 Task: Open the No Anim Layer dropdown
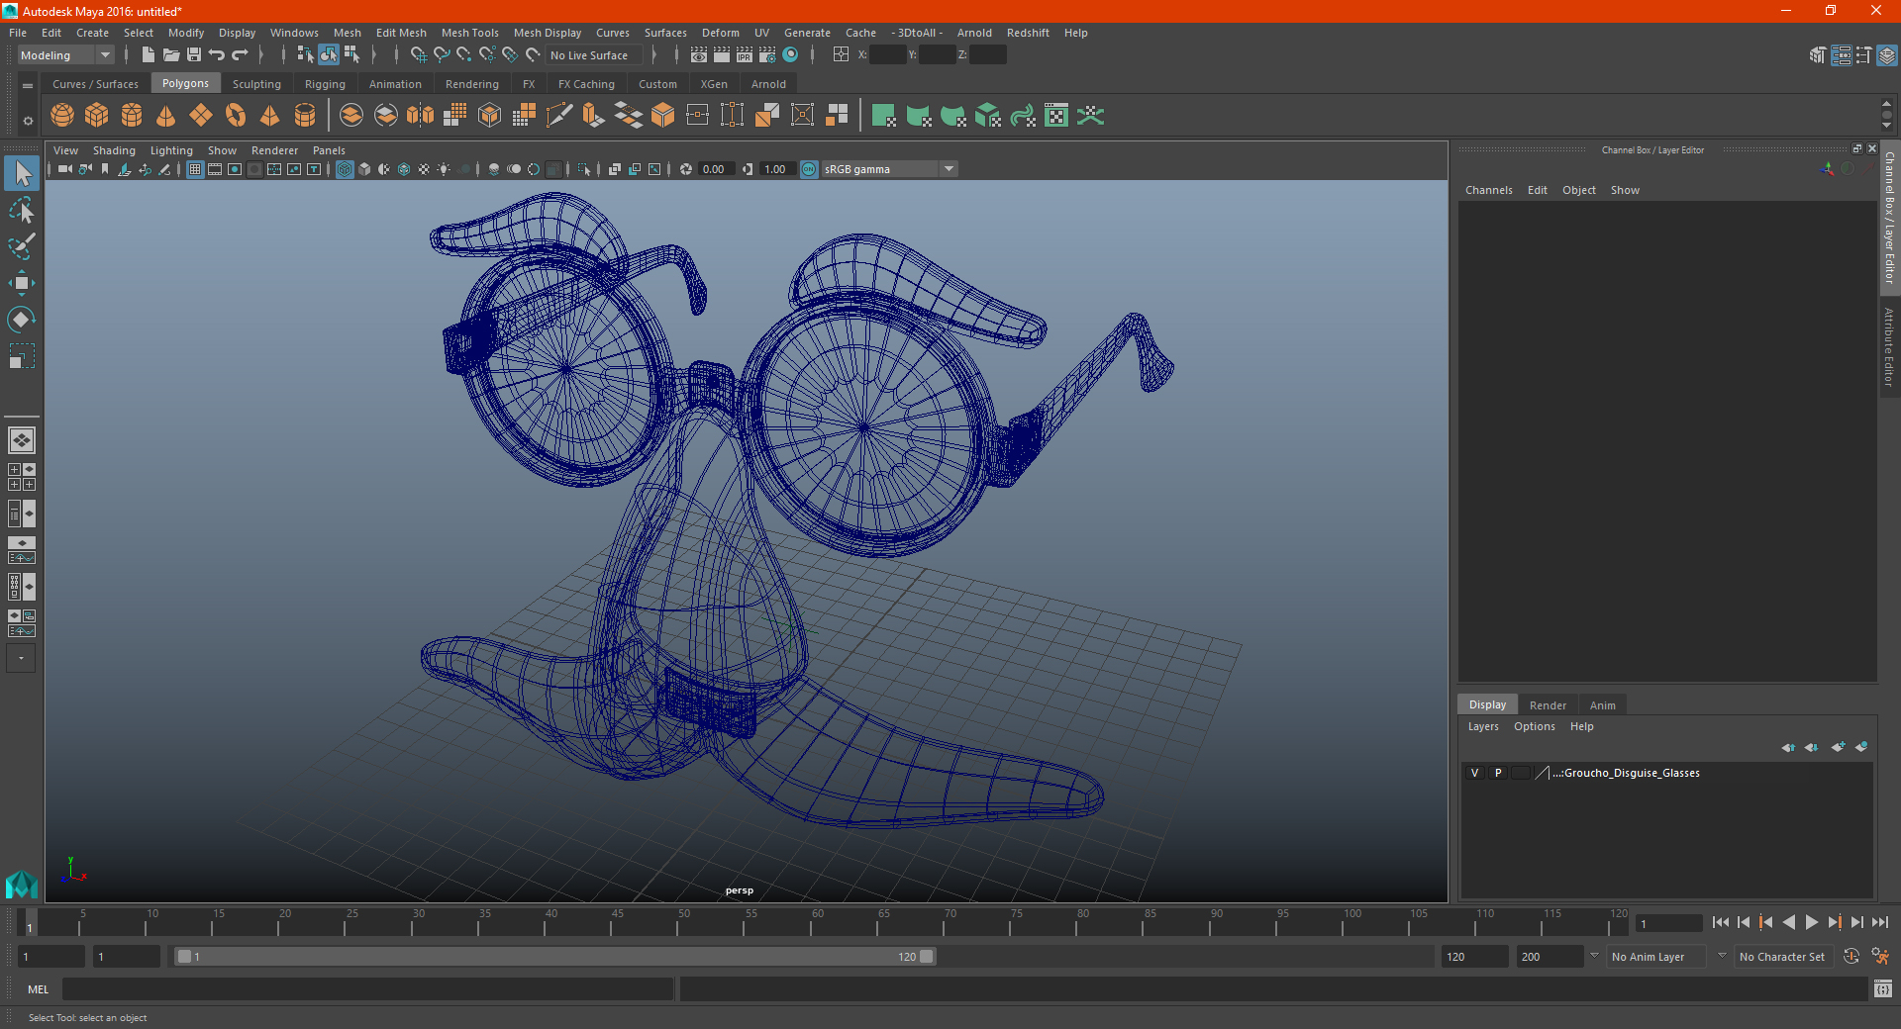coord(1657,957)
